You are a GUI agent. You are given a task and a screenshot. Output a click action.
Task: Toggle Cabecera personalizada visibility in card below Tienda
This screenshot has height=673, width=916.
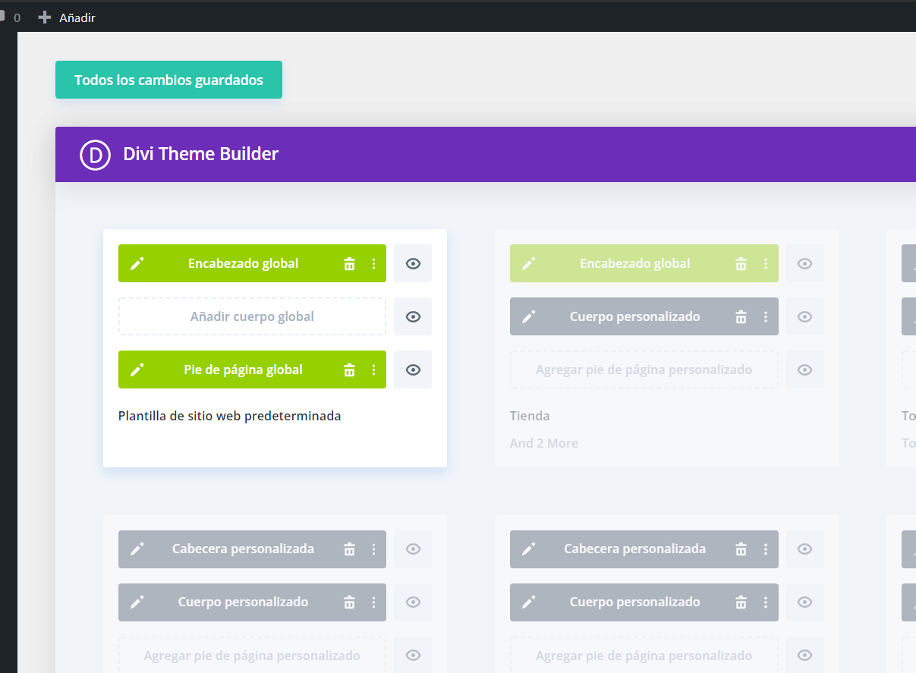(804, 549)
